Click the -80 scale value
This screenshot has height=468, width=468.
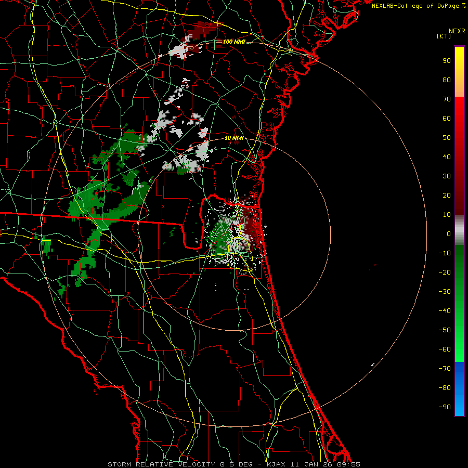click(445, 388)
